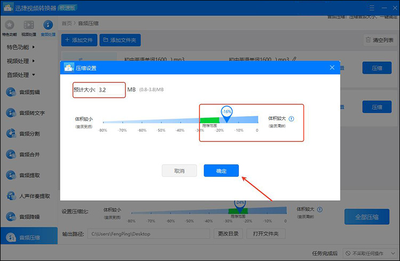Click the 预计大小 size input field
400x261 pixels.
pyautogui.click(x=110, y=90)
